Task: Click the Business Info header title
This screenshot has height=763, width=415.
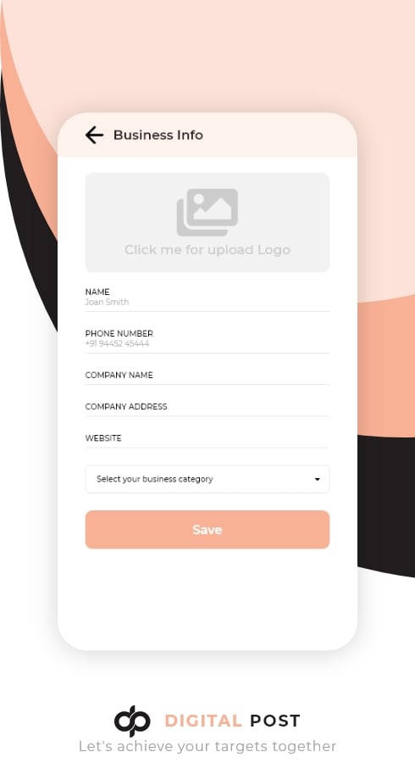Action: tap(158, 135)
